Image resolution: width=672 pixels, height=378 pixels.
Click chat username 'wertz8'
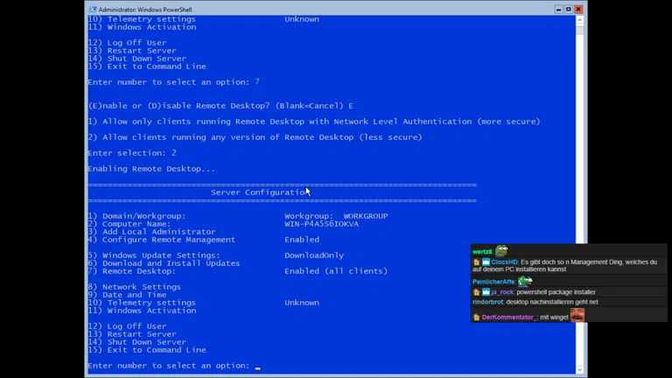point(483,252)
